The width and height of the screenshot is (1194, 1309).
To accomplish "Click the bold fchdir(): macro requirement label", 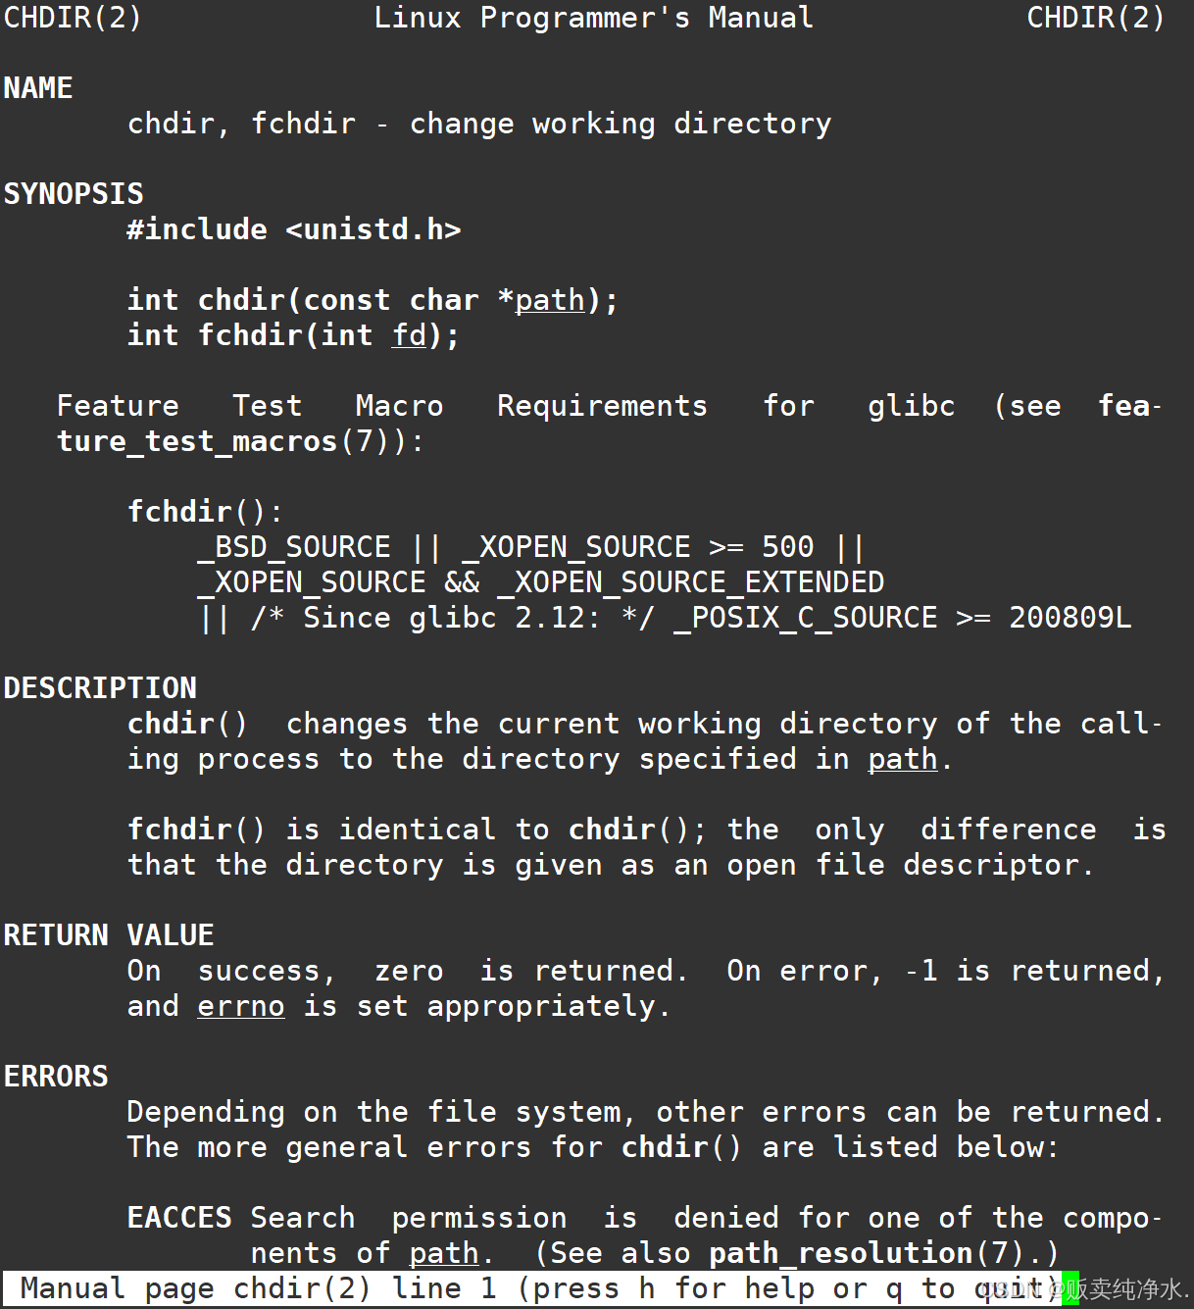I will (x=205, y=512).
